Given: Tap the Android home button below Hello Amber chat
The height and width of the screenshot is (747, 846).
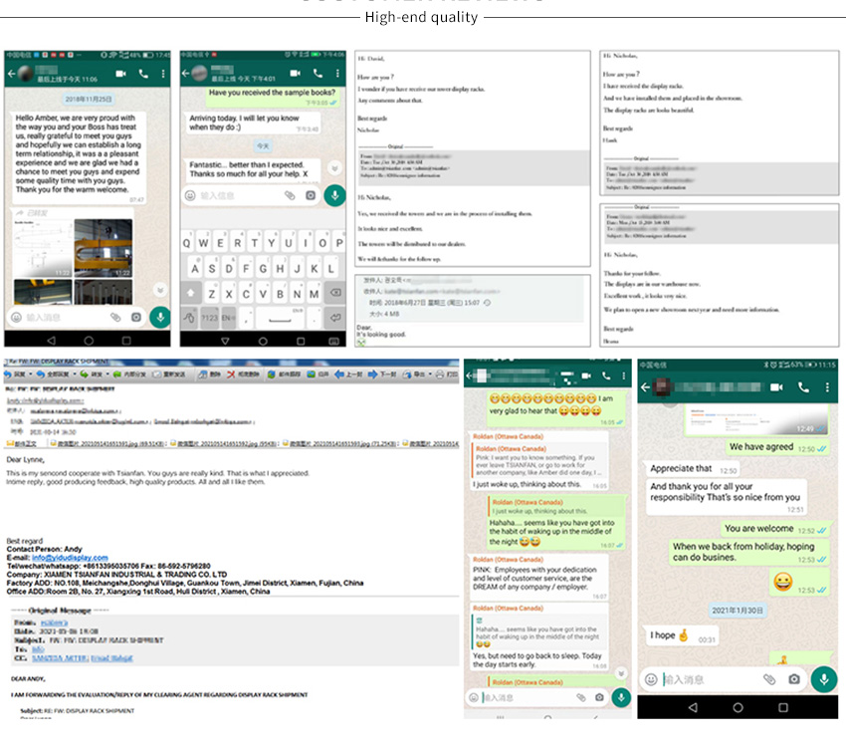Looking at the screenshot, I should click(x=89, y=341).
